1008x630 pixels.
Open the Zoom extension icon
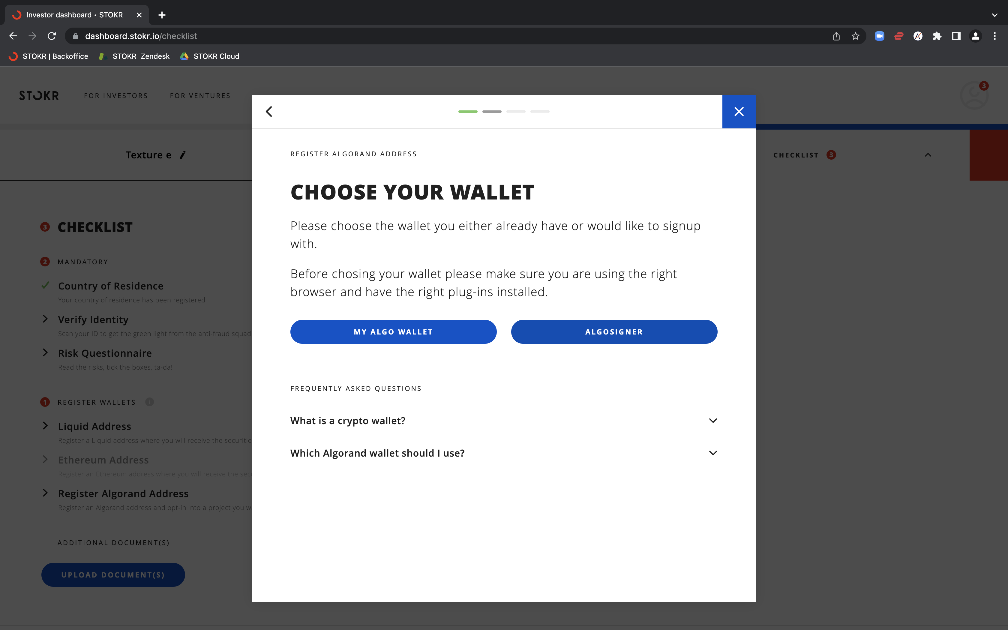coord(879,36)
